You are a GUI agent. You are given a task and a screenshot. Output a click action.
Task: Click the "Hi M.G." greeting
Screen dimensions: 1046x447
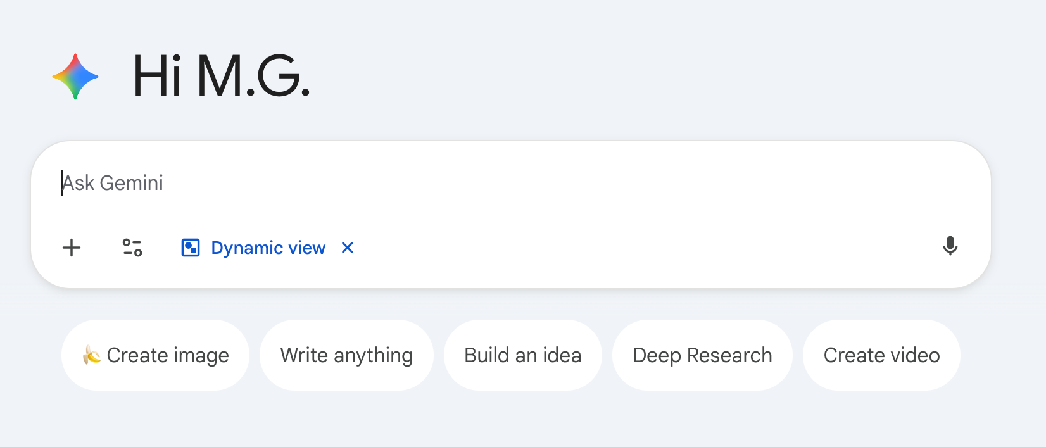point(222,76)
